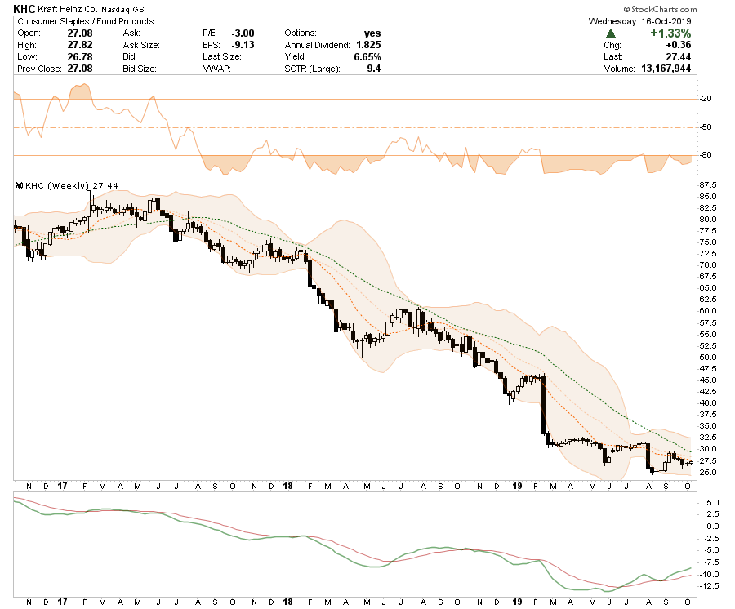The width and height of the screenshot is (735, 609).
Task: Click the -80 level on the oscillator axis
Action: point(706,155)
